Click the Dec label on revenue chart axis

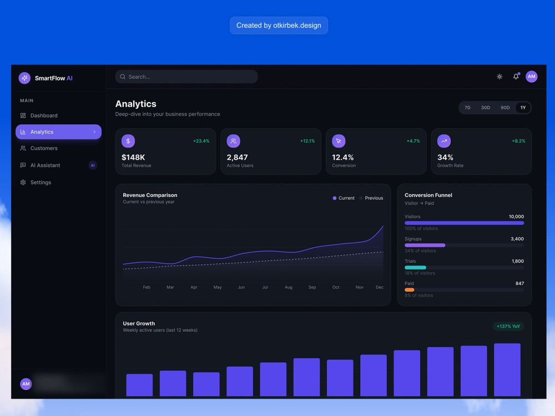point(380,287)
